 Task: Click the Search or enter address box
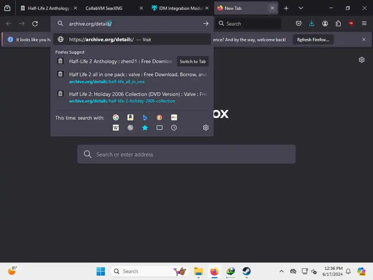pyautogui.click(x=186, y=154)
